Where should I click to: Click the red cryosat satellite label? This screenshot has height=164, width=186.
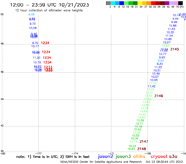click(x=159, y=156)
